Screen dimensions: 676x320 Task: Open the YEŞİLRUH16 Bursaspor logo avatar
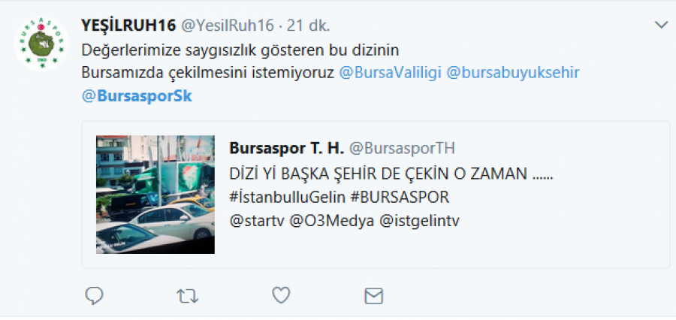click(x=41, y=43)
